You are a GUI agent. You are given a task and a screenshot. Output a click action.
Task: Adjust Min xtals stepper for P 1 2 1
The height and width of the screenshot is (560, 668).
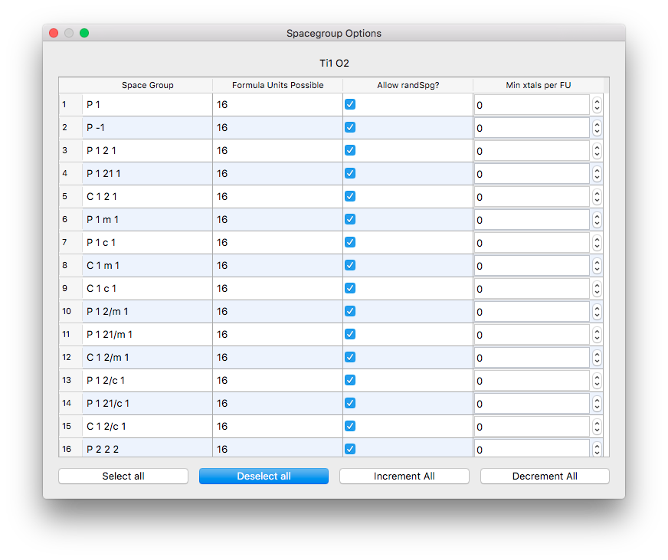pos(597,151)
